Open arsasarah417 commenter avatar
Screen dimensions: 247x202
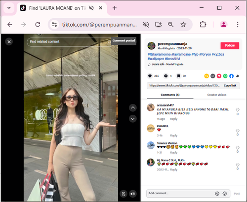pos(151,107)
